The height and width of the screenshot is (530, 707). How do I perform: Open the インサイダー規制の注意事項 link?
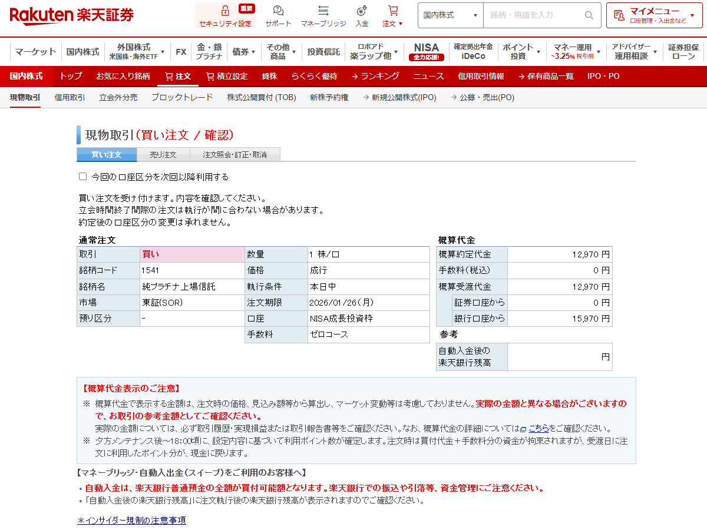[x=131, y=521]
